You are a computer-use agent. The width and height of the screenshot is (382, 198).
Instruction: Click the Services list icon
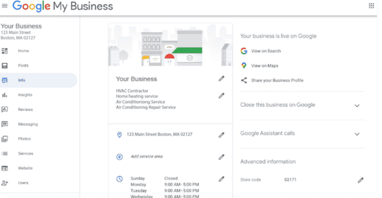click(4, 153)
